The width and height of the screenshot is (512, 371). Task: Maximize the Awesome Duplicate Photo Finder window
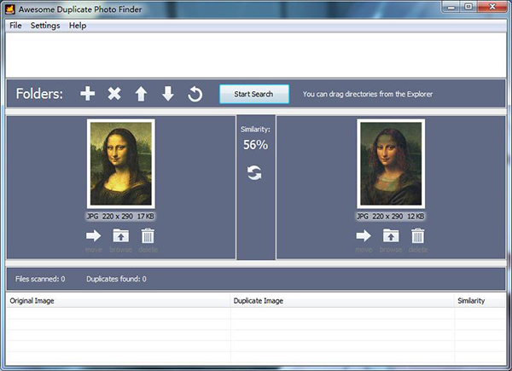468,7
